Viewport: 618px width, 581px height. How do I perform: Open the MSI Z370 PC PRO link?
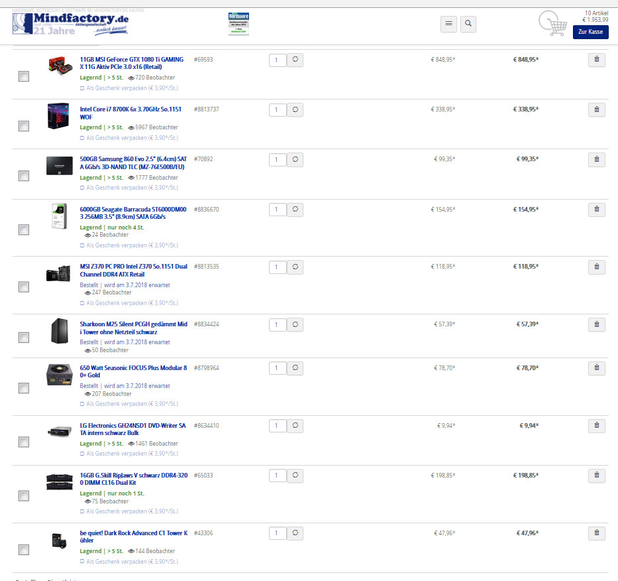tap(134, 271)
